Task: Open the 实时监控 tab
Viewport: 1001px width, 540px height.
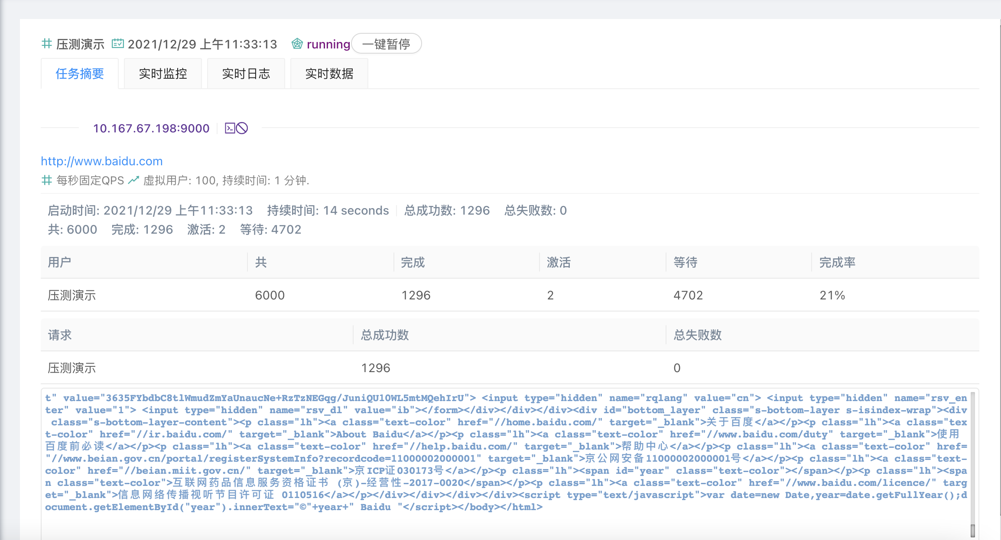Action: (163, 74)
